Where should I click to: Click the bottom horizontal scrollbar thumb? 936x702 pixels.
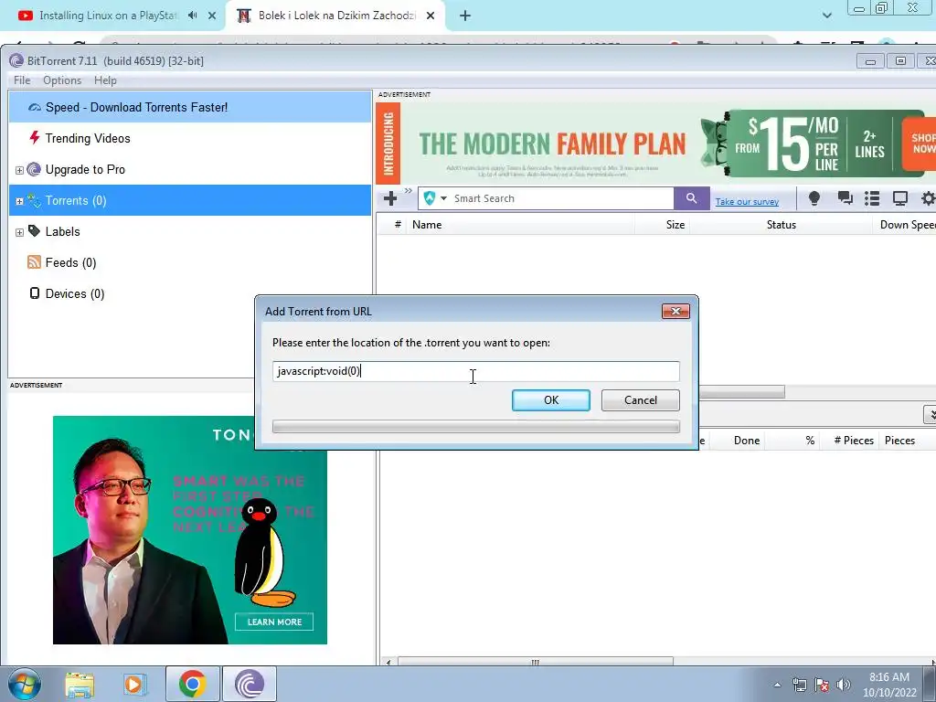click(x=536, y=662)
